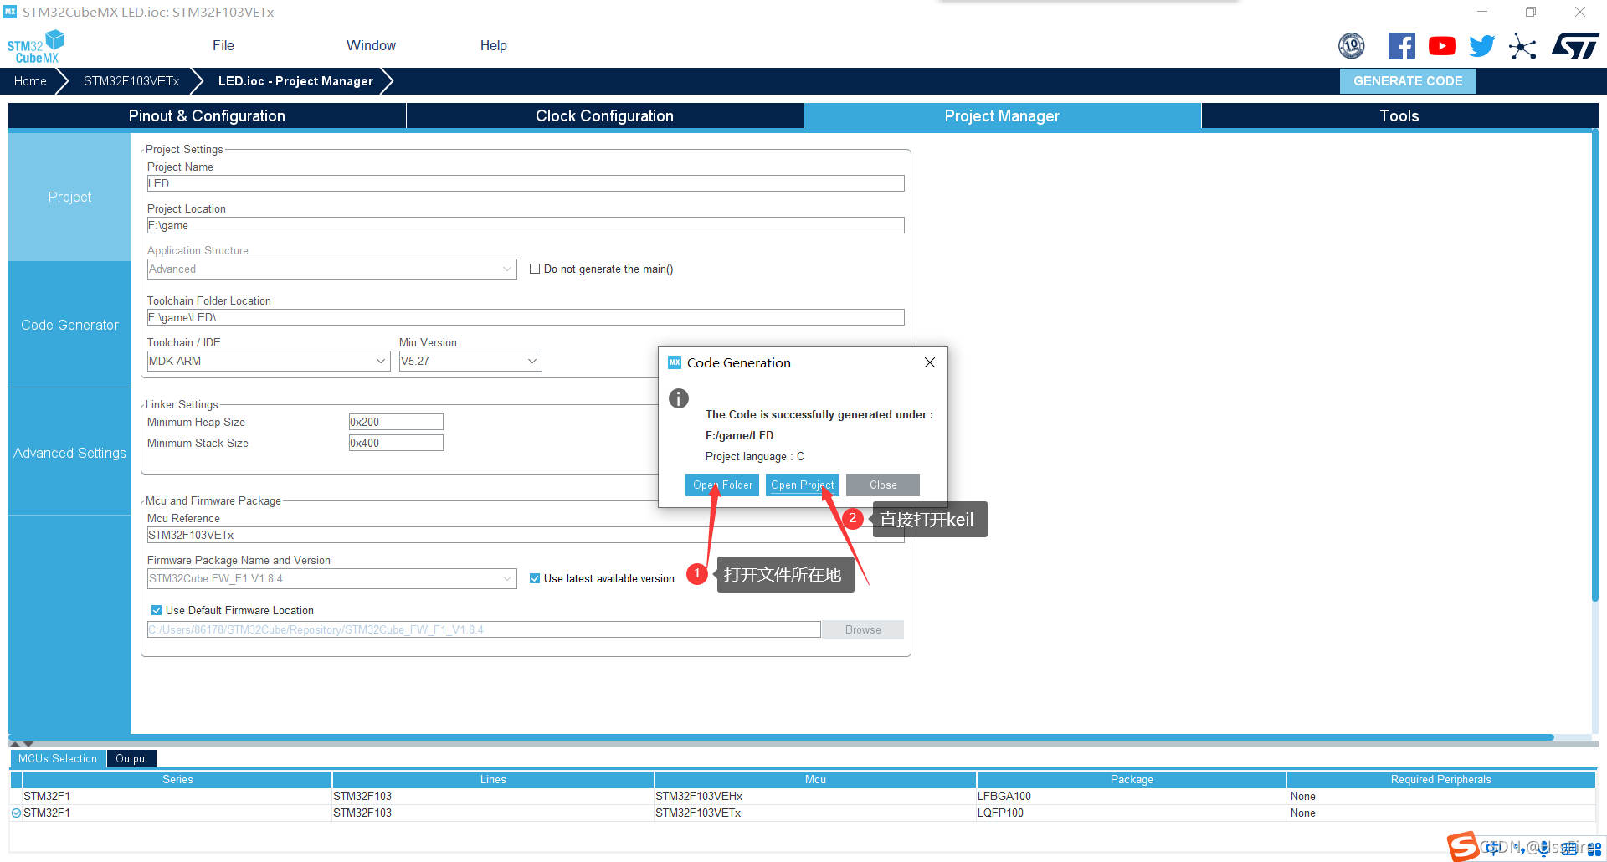This screenshot has height=862, width=1607.
Task: Click Close button in Code Generation dialog
Action: (x=883, y=485)
